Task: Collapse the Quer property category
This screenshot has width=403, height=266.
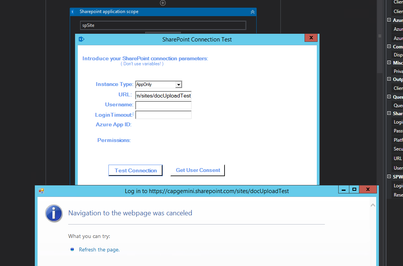Action: (389, 97)
